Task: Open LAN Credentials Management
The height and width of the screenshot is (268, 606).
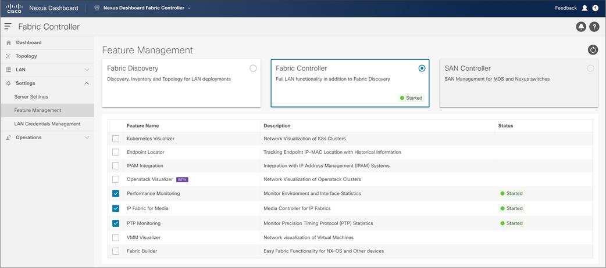Action: [x=47, y=124]
